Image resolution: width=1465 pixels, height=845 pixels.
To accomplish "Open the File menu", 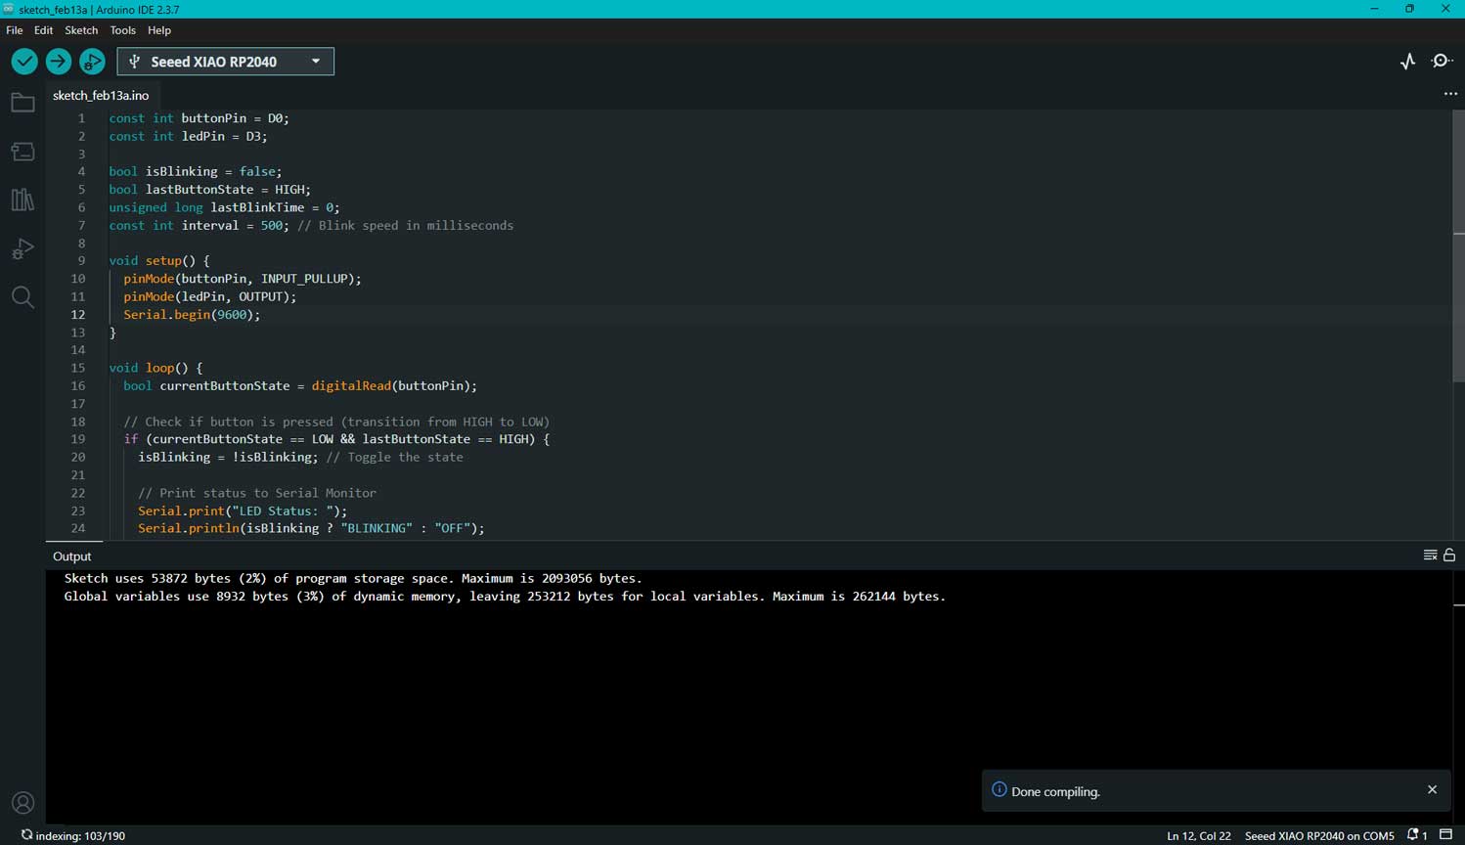I will click(15, 30).
